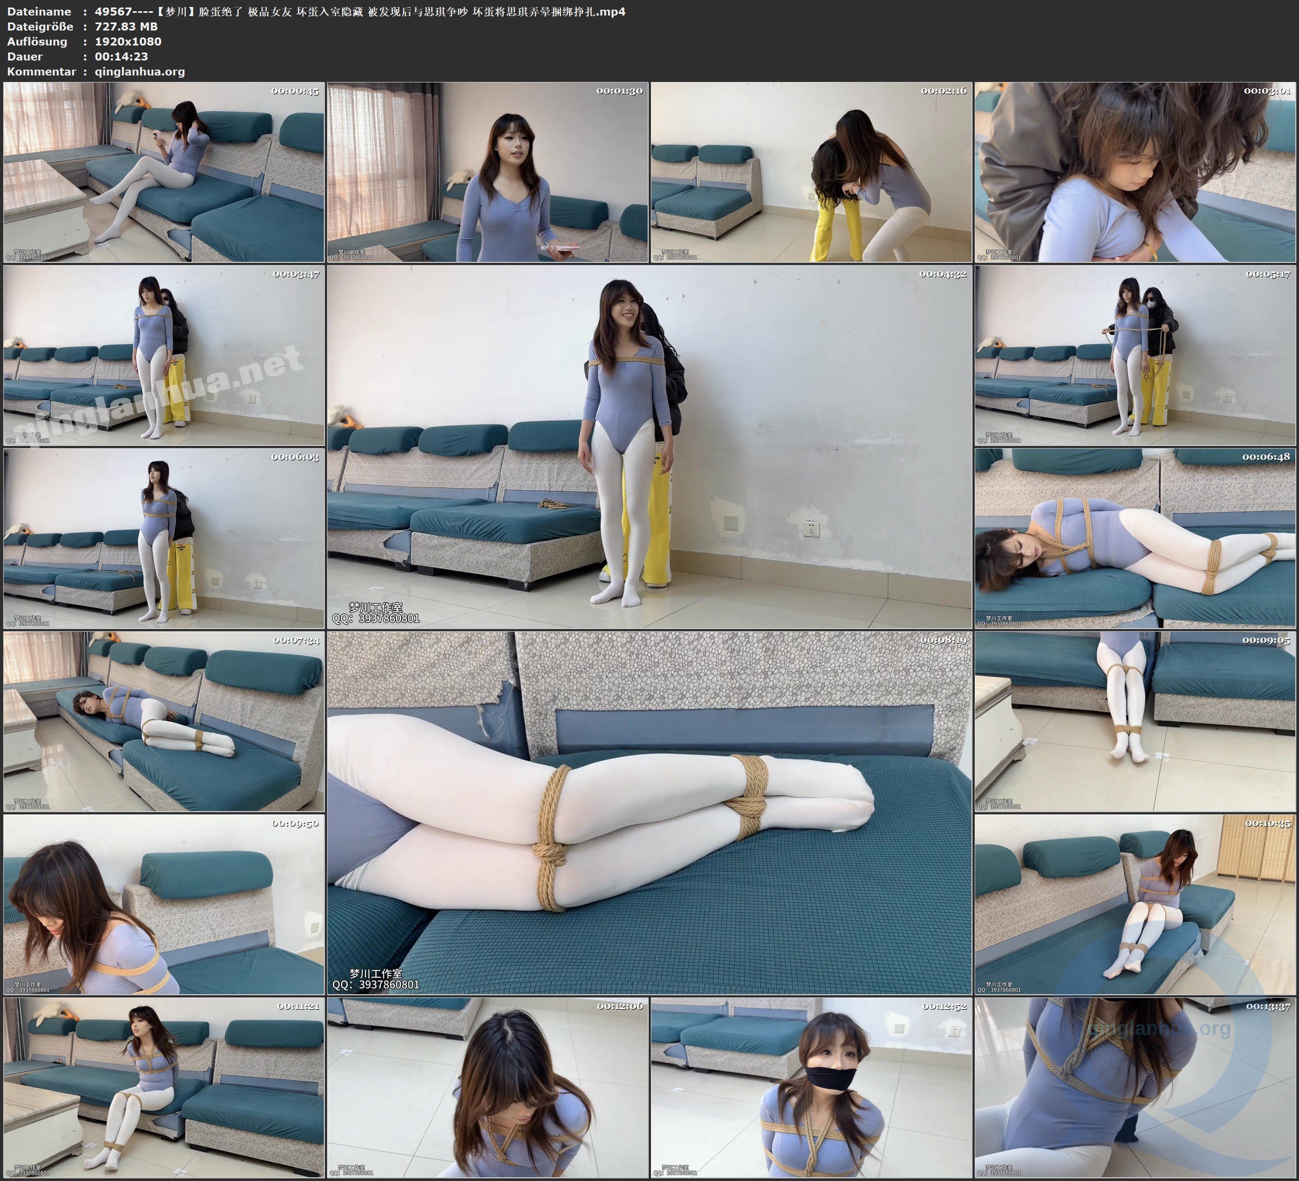
Task: Select the thumbnail at 00:02:16
Action: pyautogui.click(x=811, y=171)
